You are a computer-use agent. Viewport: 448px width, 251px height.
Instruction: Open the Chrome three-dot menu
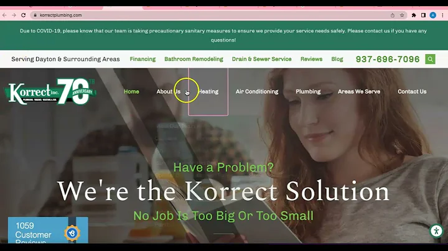(x=442, y=15)
